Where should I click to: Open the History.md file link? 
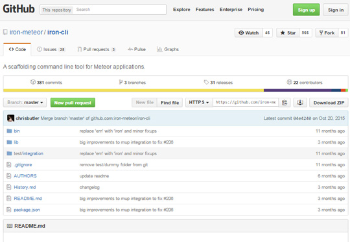pos(25,187)
